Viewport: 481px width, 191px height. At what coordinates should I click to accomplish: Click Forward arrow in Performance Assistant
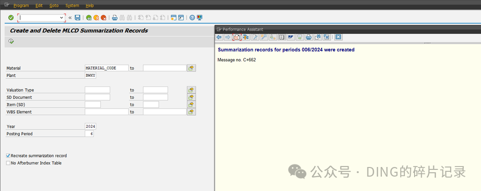[228, 37]
